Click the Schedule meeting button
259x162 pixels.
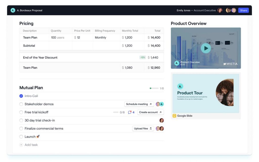139,104
